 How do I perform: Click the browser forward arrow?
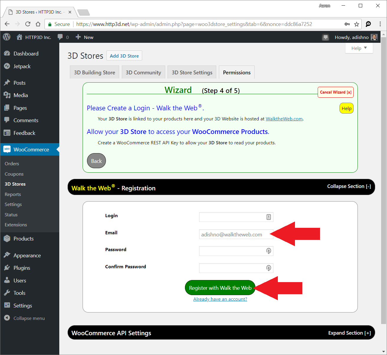point(17,24)
